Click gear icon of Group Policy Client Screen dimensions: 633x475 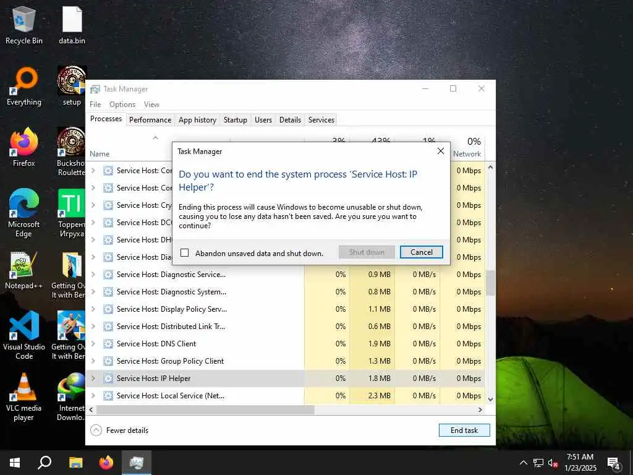108,361
